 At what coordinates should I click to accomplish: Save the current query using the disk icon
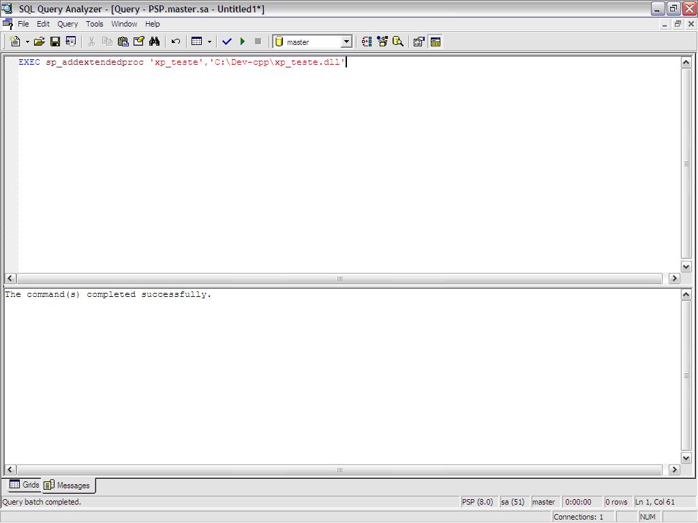coord(55,41)
